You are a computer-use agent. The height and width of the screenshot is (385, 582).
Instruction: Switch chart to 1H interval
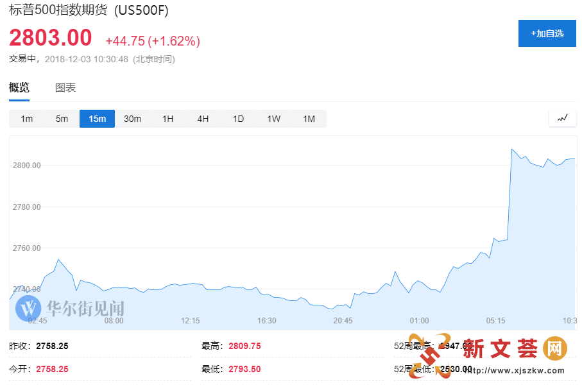[167, 119]
